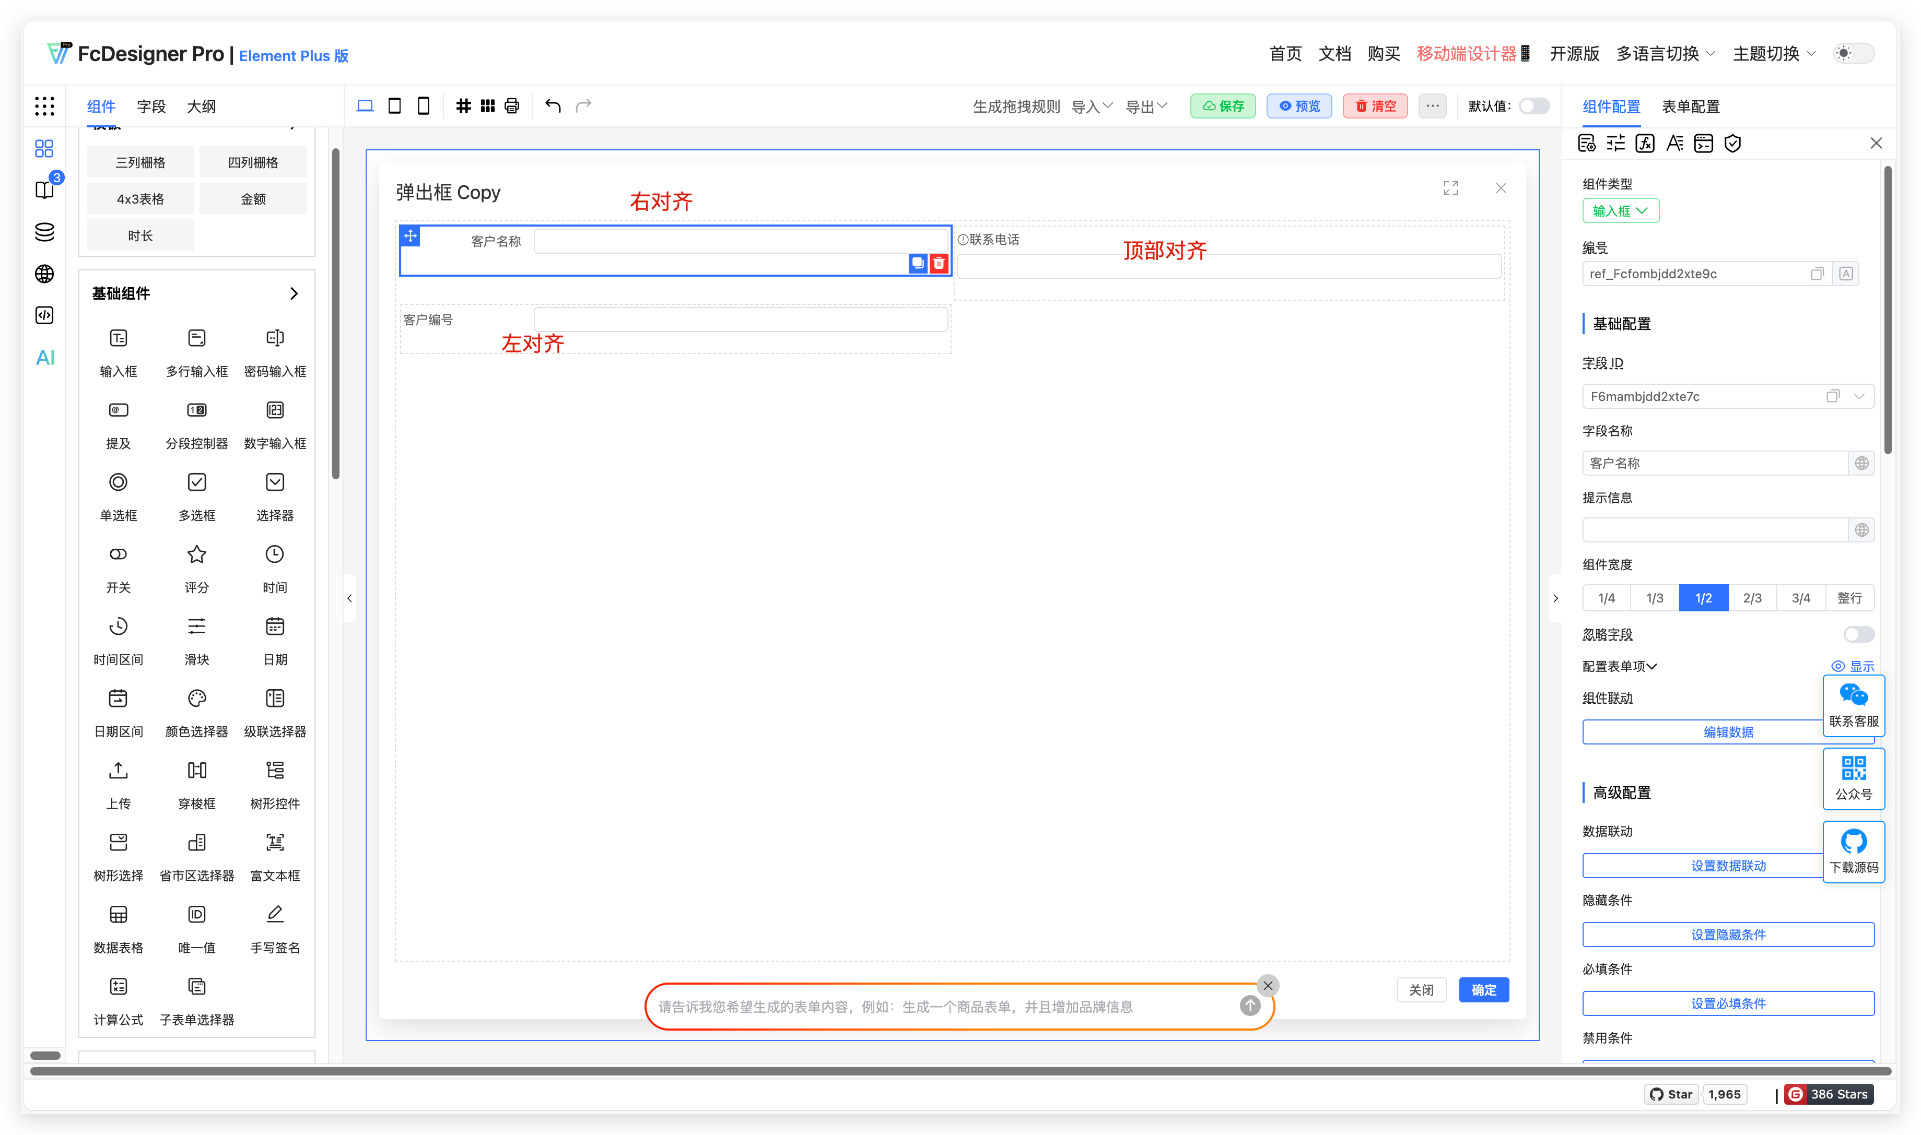
Task: Enable the 默认值 toggle switch
Action: tap(1534, 107)
